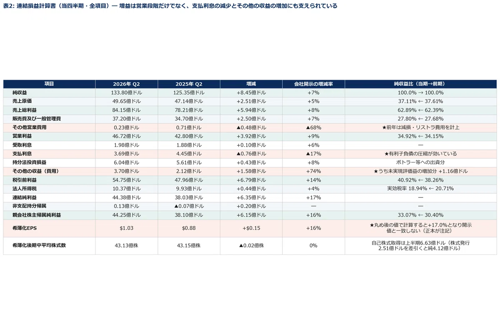Click the +14% rate cell
Screen dimensions: 500x324
pyautogui.click(x=313, y=180)
